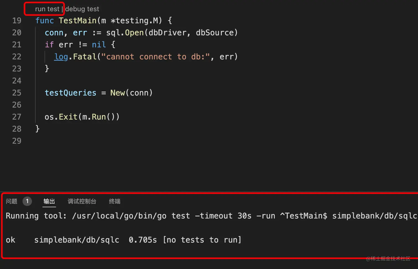Click 'os.Exit(m.Run())' on line 27
418x269 pixels.
(x=82, y=117)
